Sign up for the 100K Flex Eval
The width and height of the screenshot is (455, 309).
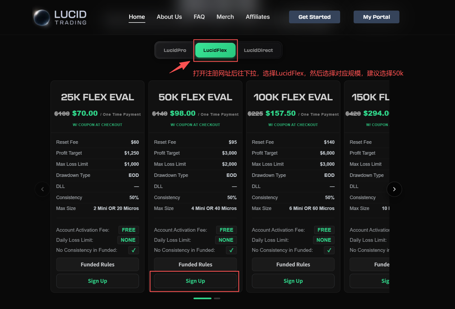[x=293, y=281]
